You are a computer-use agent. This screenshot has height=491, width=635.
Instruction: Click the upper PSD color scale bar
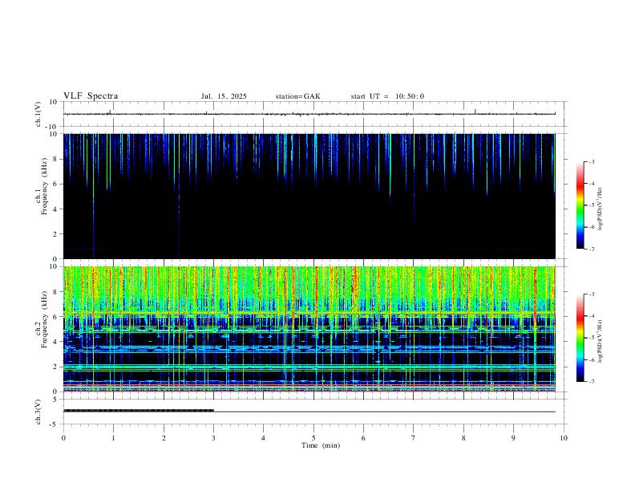coord(580,205)
